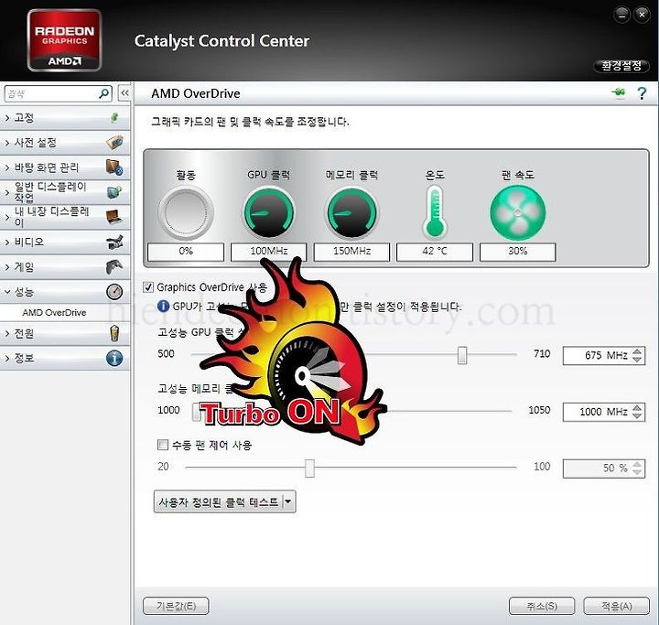Expand the 내 내장 디스플레이 category

click(7, 217)
